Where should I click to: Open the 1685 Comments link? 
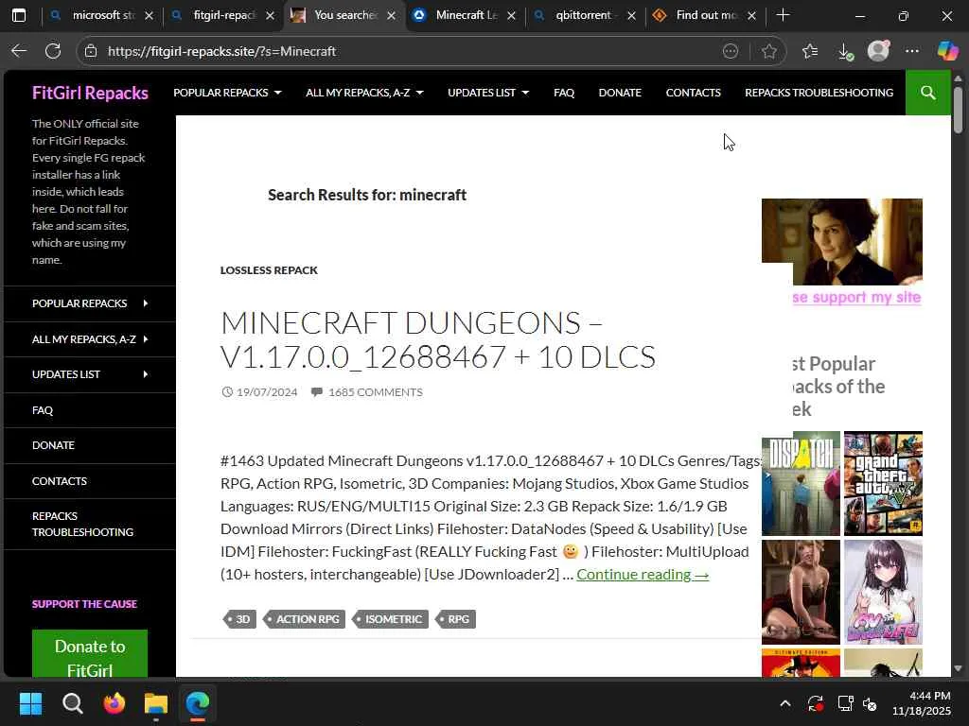tap(375, 392)
